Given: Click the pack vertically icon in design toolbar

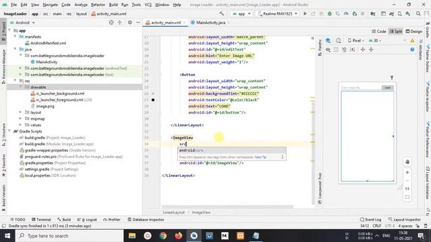Looking at the screenshot, I should coord(371,50).
